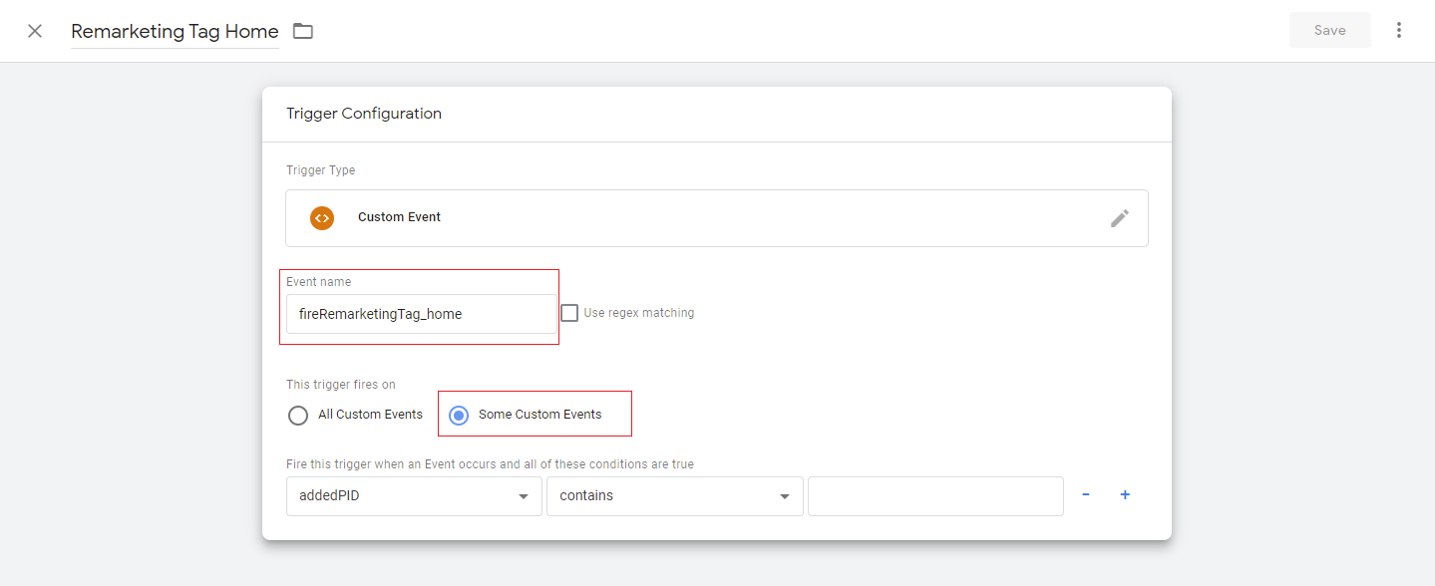This screenshot has width=1435, height=586.
Task: Add a condition row with the plus icon
Action: (1125, 495)
